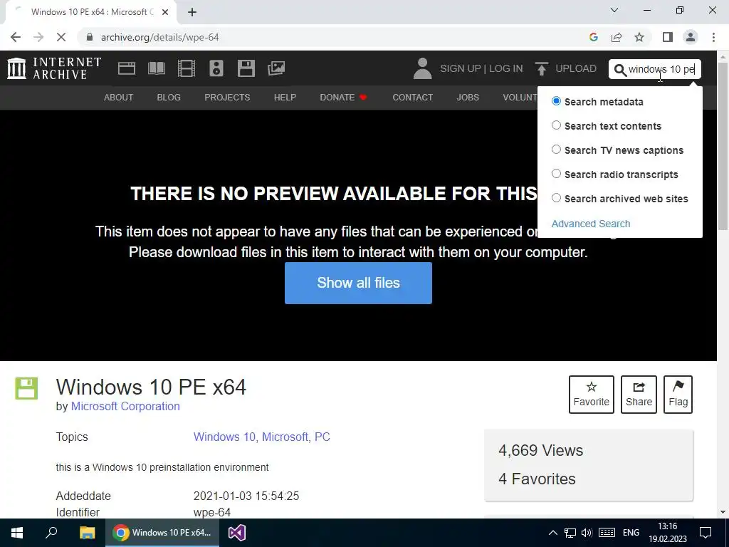Image resolution: width=729 pixels, height=547 pixels.
Task: Open Advanced Search link
Action: coord(591,224)
